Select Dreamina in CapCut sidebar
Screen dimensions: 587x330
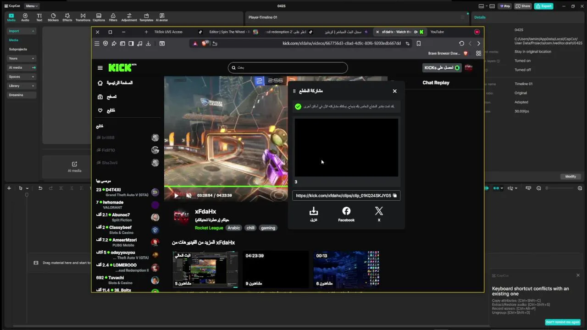(22, 95)
